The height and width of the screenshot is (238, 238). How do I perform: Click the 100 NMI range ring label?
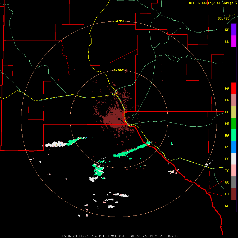tap(119, 21)
